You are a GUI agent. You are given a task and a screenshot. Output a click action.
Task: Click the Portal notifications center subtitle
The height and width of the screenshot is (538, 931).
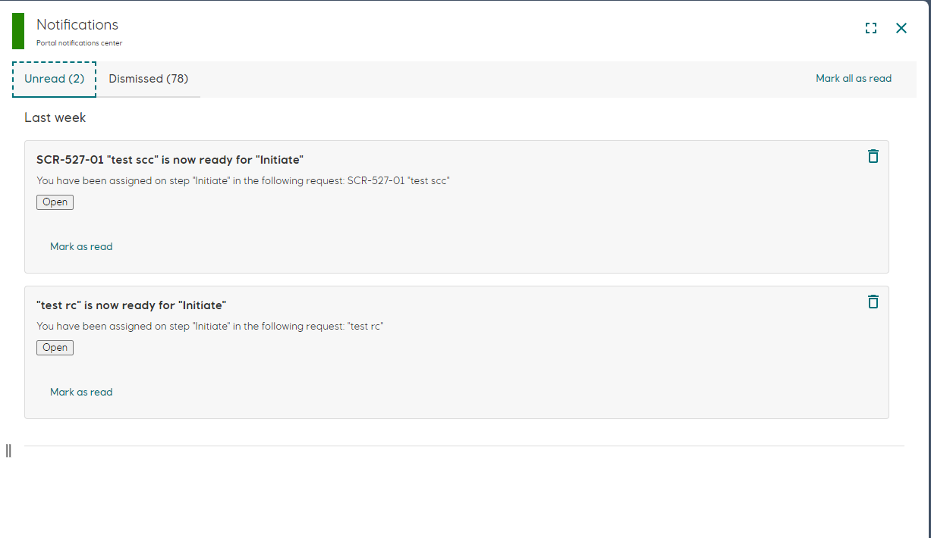click(x=78, y=42)
